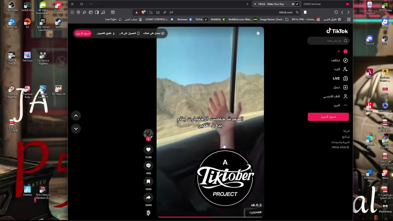The width and height of the screenshot is (393, 221).
Task: Select the TikTok - Make Your Day tab
Action: 276,4
